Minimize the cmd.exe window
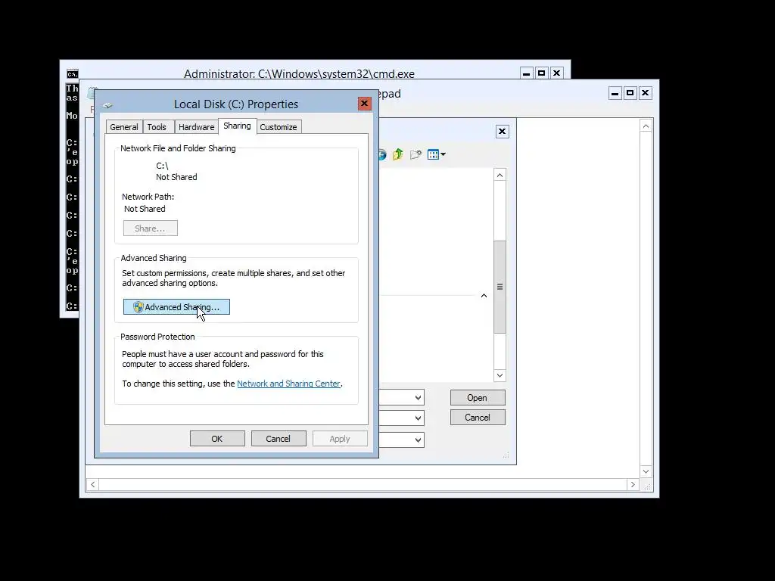Viewport: 775px width, 581px height. tap(527, 73)
